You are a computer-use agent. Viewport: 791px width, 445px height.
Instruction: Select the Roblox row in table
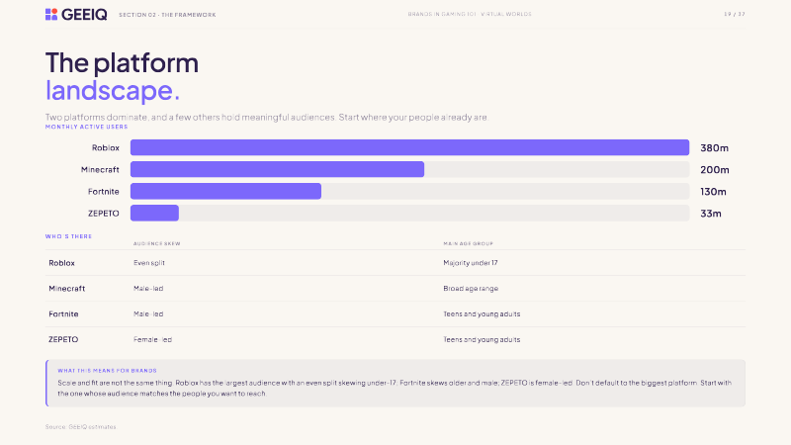click(x=395, y=263)
